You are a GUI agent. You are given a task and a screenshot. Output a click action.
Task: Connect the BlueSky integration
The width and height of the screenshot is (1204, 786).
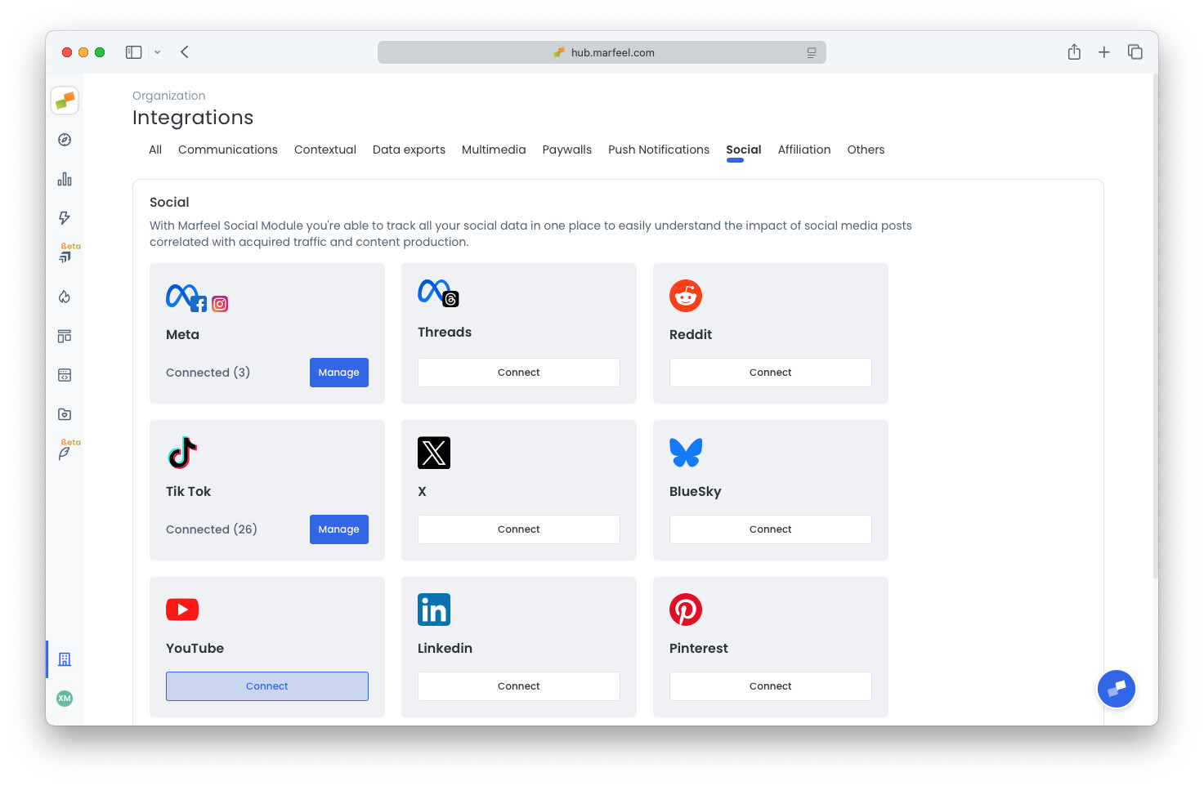click(769, 529)
